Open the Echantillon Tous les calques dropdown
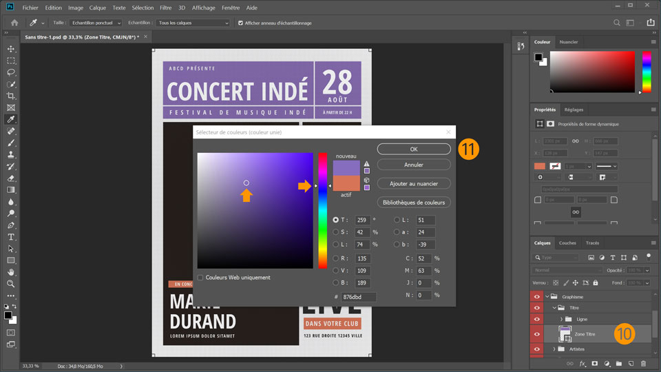 [193, 23]
